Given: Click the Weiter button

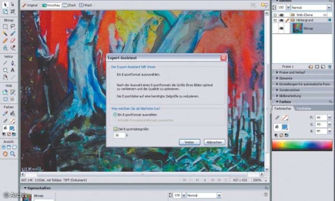Looking at the screenshot, I should coord(189,142).
